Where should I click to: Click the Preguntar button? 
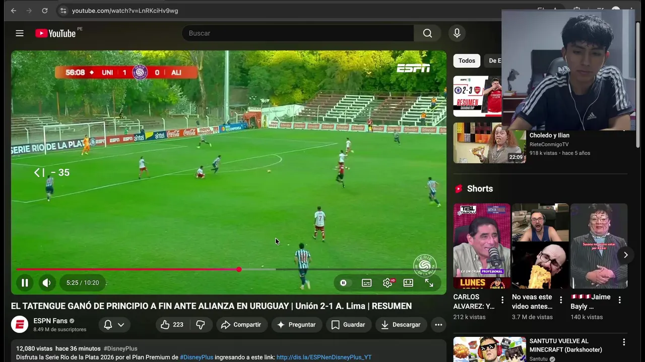pos(297,325)
